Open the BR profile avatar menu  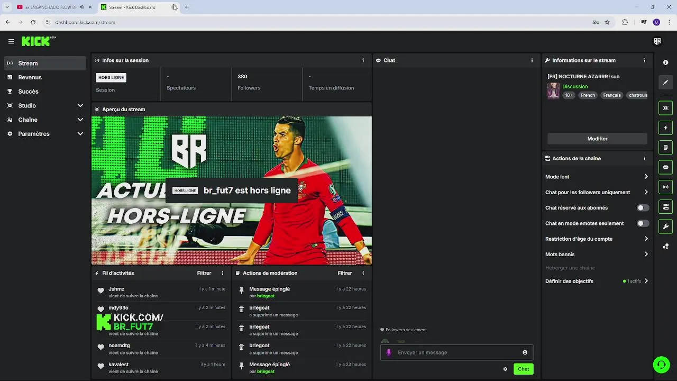(x=657, y=41)
